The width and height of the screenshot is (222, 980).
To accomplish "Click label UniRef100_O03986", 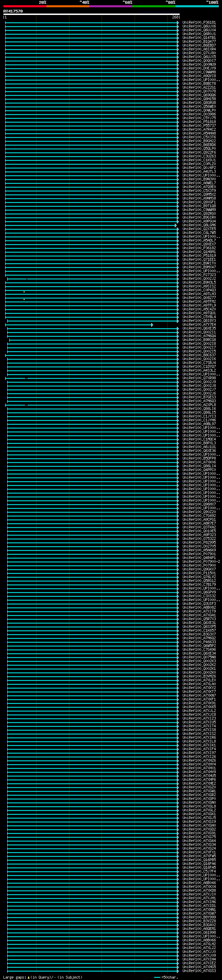I will [199, 114].
